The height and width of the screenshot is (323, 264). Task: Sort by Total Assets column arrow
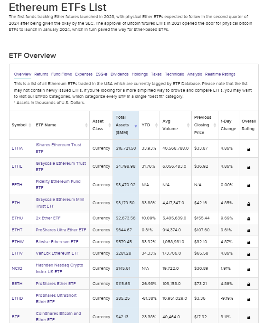(136, 126)
